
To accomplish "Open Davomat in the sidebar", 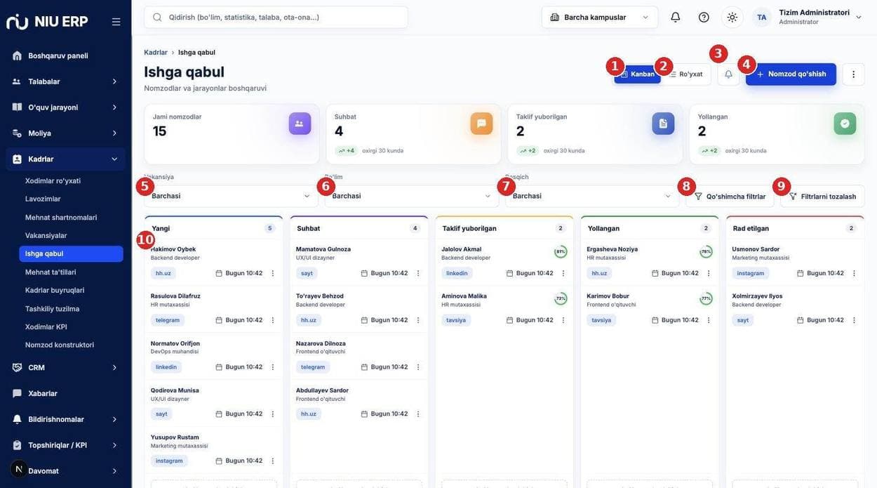I will click(66, 471).
